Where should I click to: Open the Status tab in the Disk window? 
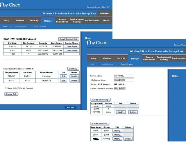click(x=106, y=20)
